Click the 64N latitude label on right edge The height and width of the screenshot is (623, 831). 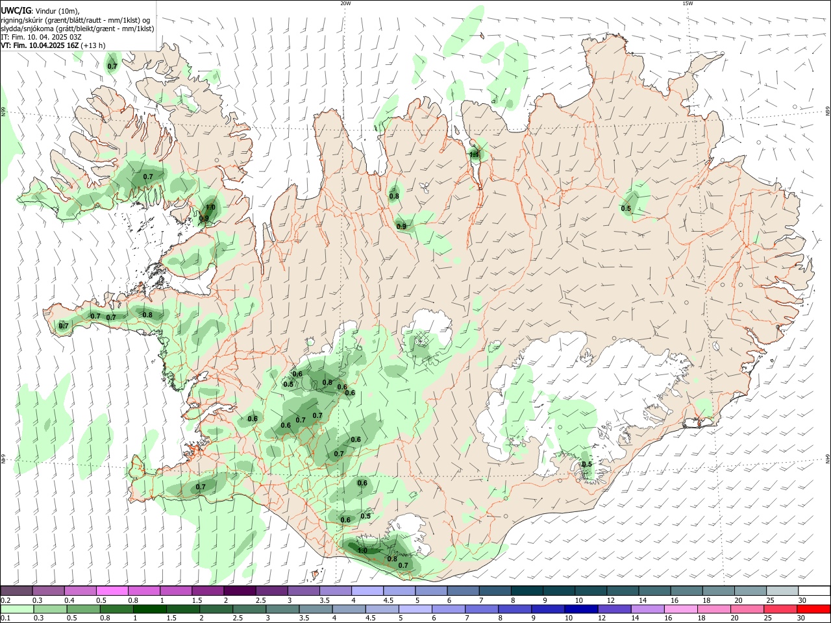click(828, 459)
